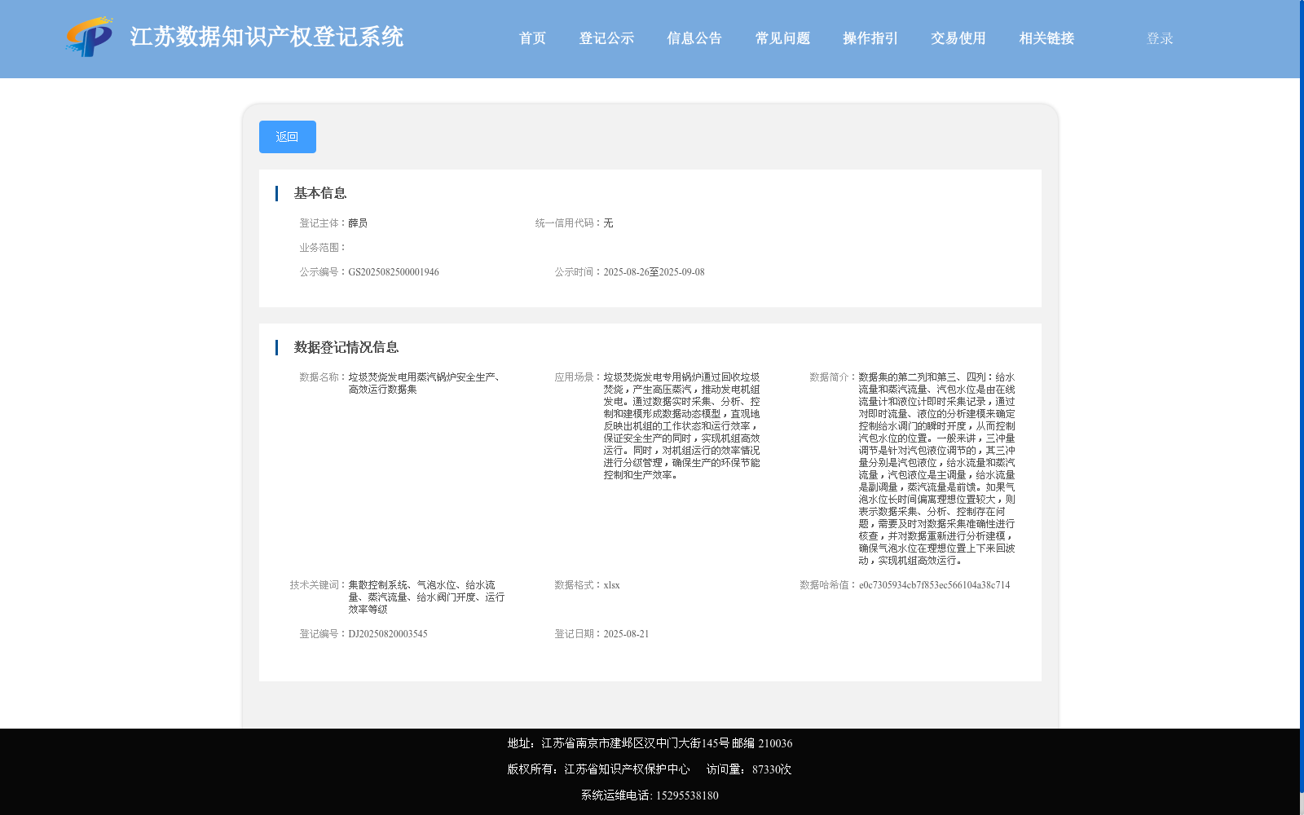Select data name 垃圾焚烧发电用蒸汽锅炉安全生产
Screen dimensions: 1304x815
point(425,383)
